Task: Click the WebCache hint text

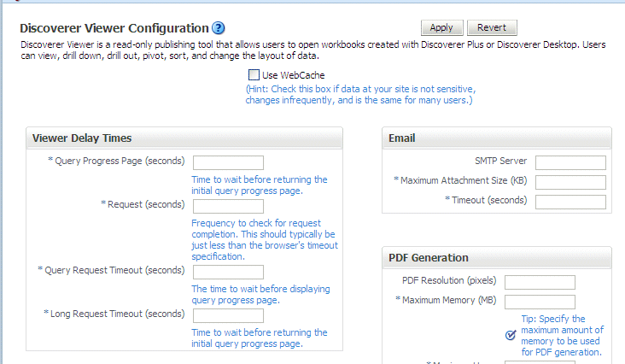Action: click(360, 95)
